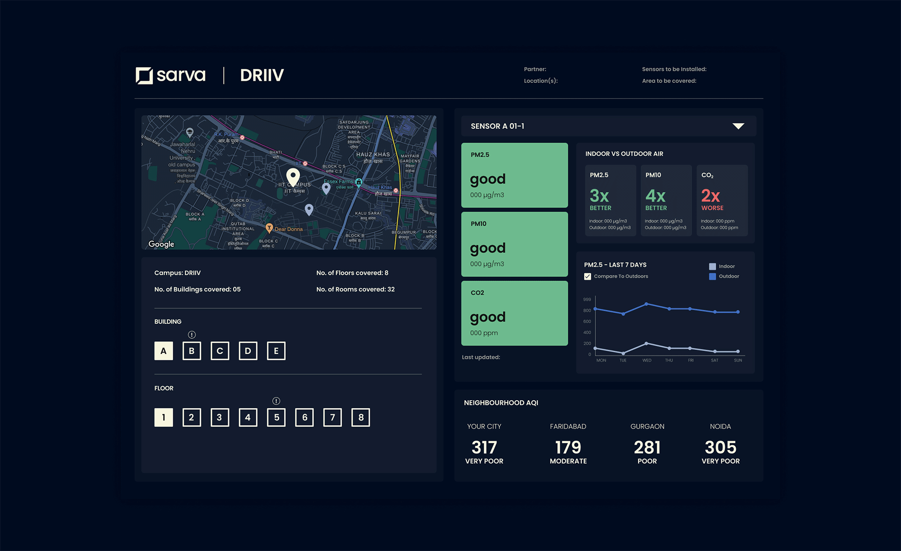
Task: Click the PM10 4x Better comparison card
Action: tap(666, 200)
